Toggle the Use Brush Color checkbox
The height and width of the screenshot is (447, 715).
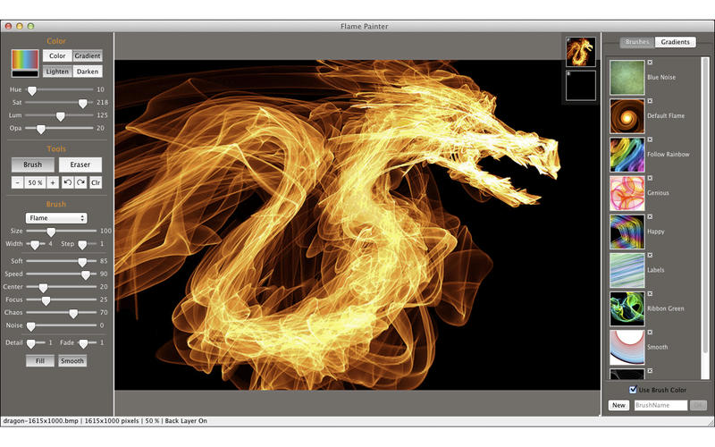(x=633, y=390)
